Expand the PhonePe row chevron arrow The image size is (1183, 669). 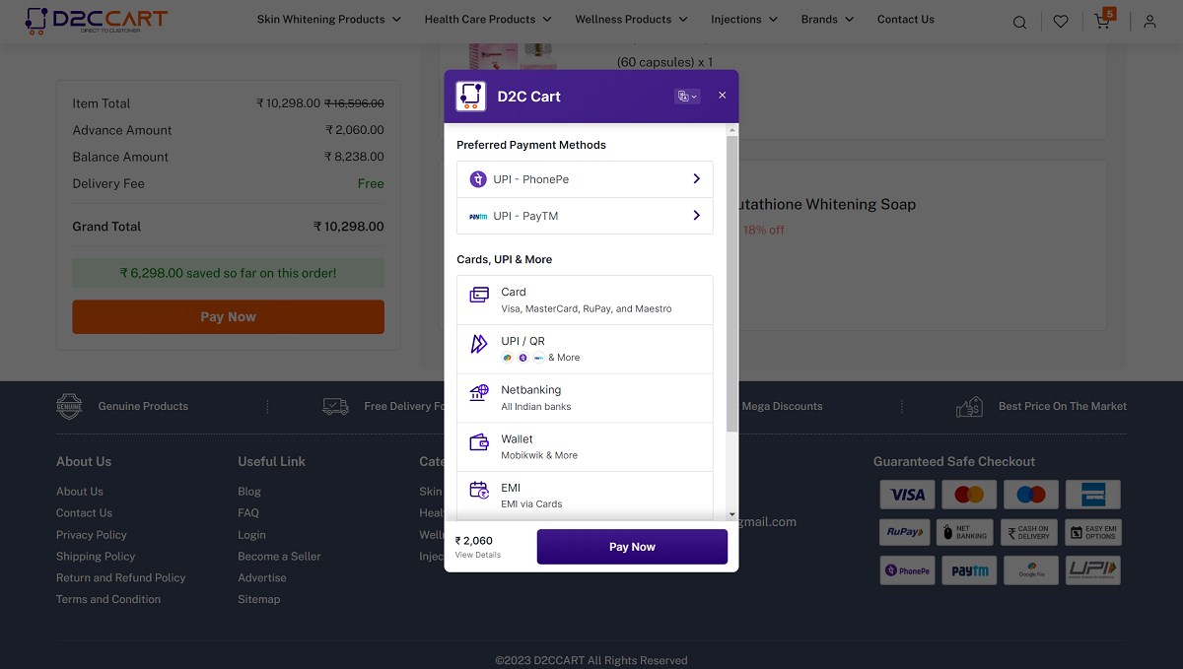tap(696, 179)
